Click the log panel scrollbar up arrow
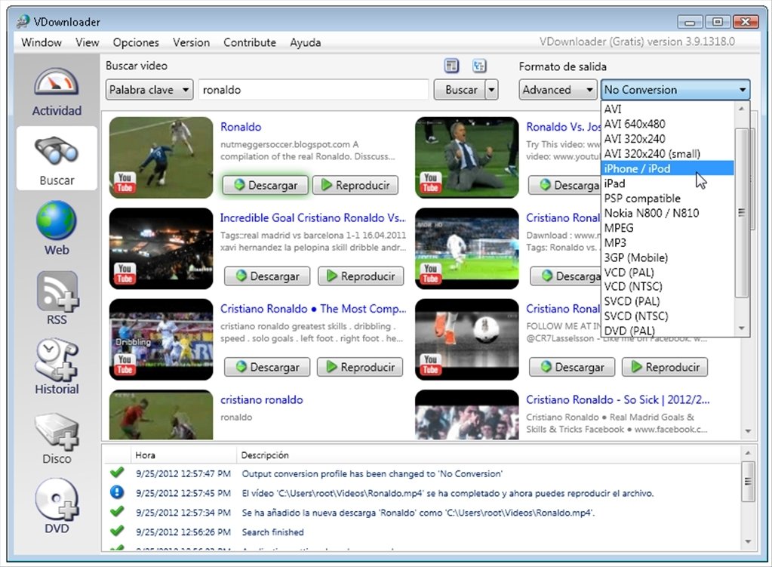Viewport: 772px width, 567px height. (x=748, y=453)
